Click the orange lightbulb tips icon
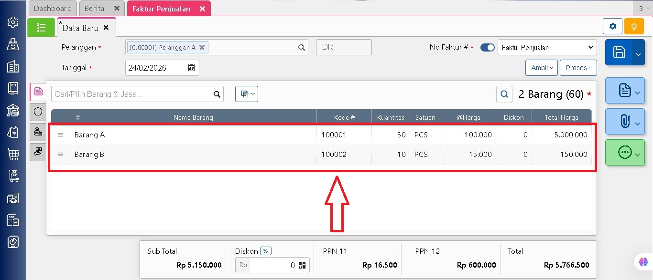653x280 pixels. click(634, 26)
